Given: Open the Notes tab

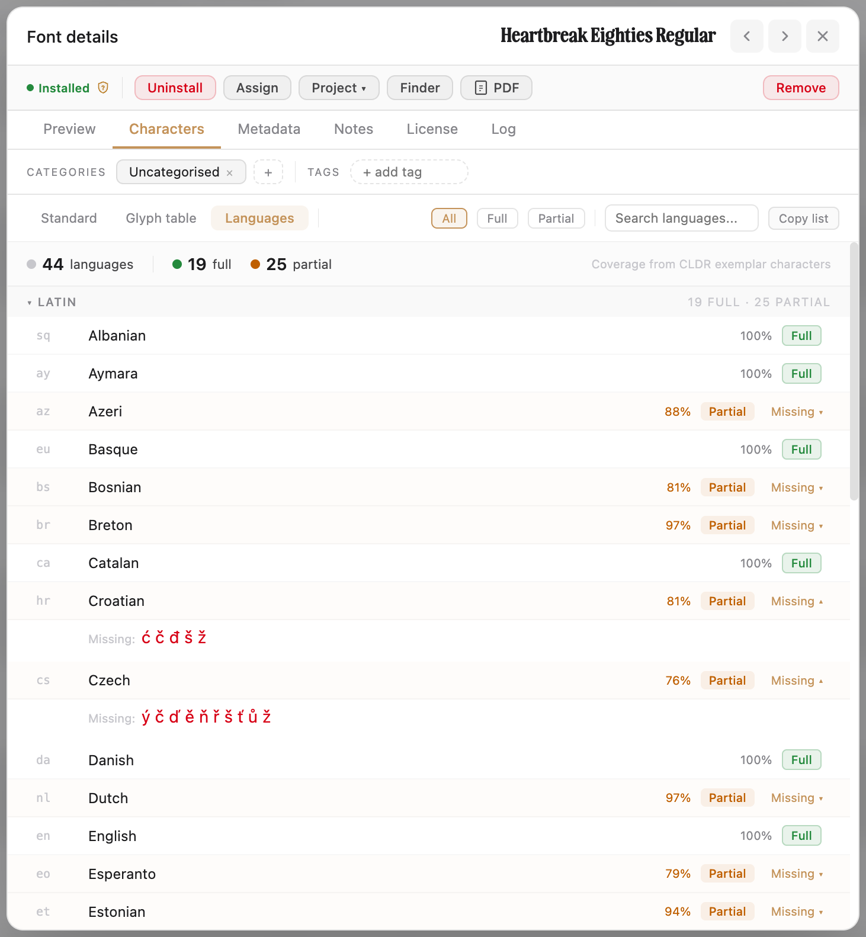Looking at the screenshot, I should [x=354, y=129].
